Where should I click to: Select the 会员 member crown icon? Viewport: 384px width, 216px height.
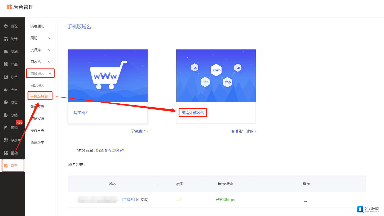[x=6, y=90]
